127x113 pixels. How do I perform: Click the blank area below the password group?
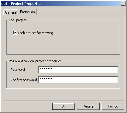(63, 95)
